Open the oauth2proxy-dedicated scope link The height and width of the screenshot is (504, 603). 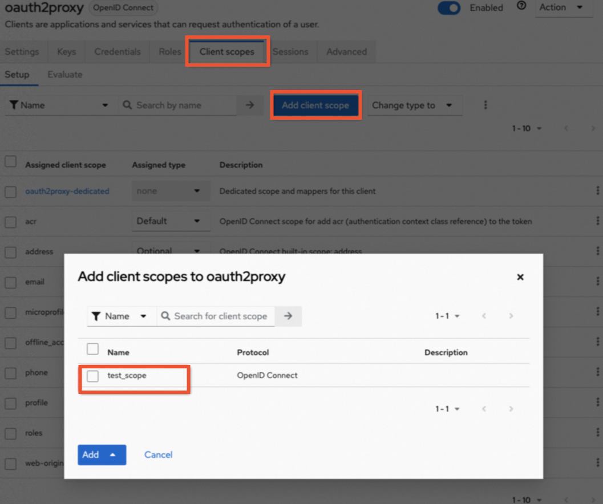pos(67,191)
